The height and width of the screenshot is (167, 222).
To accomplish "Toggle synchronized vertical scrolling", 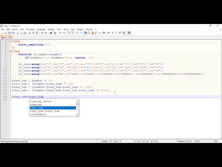I will tap(69, 33).
